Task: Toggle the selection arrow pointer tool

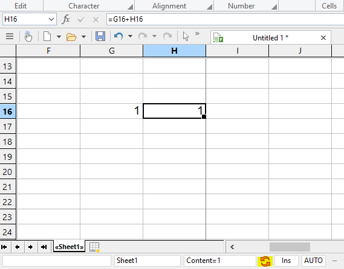Action: pyautogui.click(x=186, y=36)
